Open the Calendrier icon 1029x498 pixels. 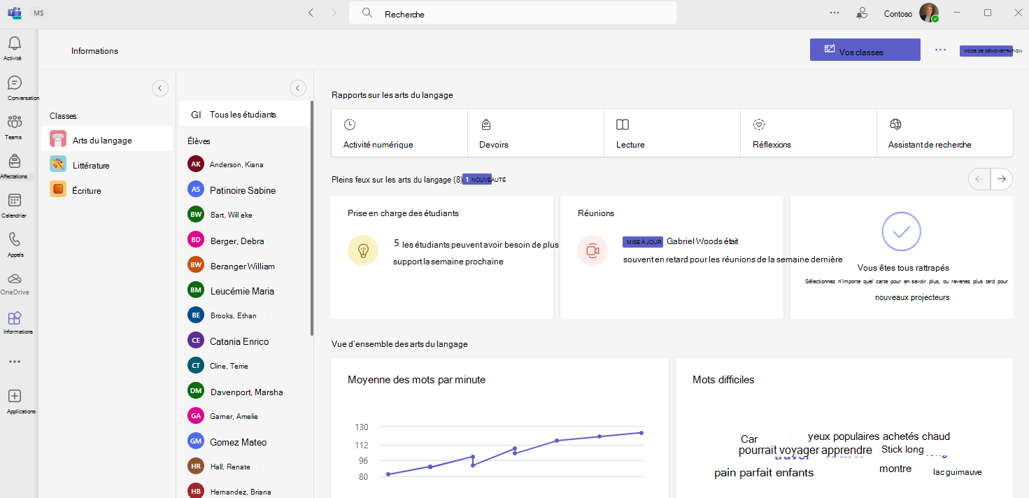click(x=14, y=201)
